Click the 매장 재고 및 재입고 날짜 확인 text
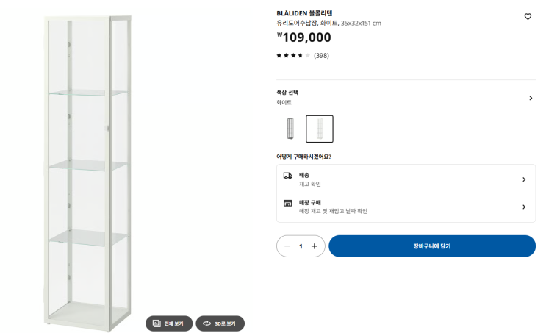546x333 pixels. pos(333,211)
